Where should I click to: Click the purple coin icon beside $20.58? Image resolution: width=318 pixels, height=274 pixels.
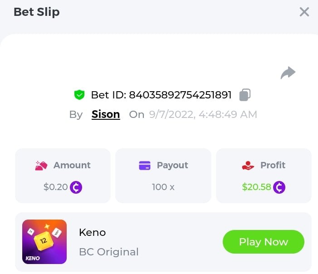click(x=279, y=187)
